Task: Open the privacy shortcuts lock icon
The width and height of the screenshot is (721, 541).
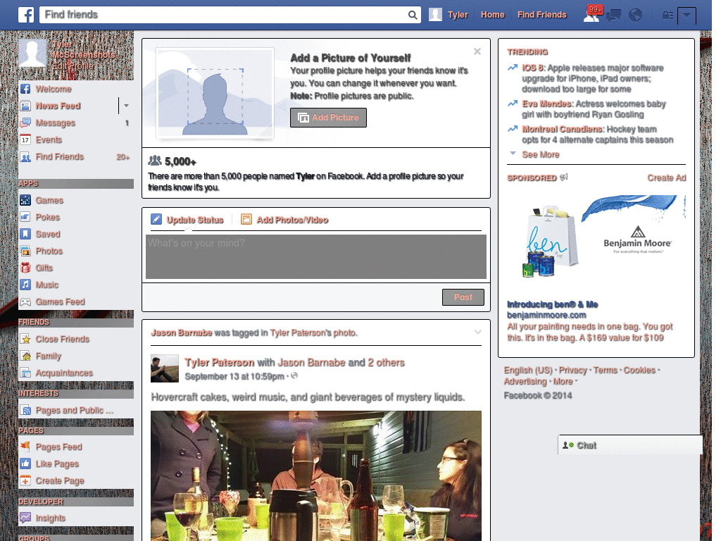Action: tap(667, 14)
